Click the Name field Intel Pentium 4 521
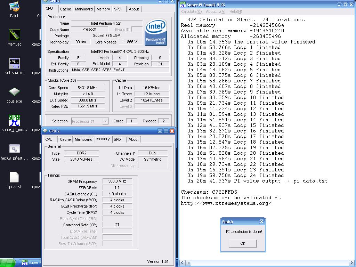 [x=106, y=23]
